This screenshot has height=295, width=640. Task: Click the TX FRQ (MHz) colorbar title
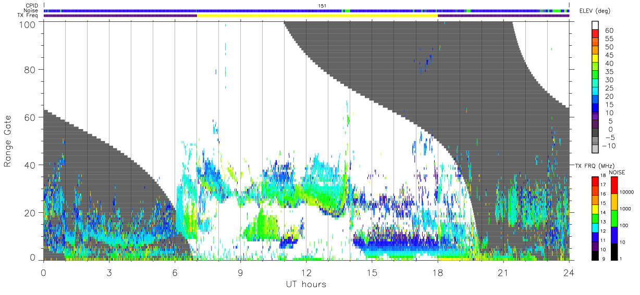pos(595,166)
